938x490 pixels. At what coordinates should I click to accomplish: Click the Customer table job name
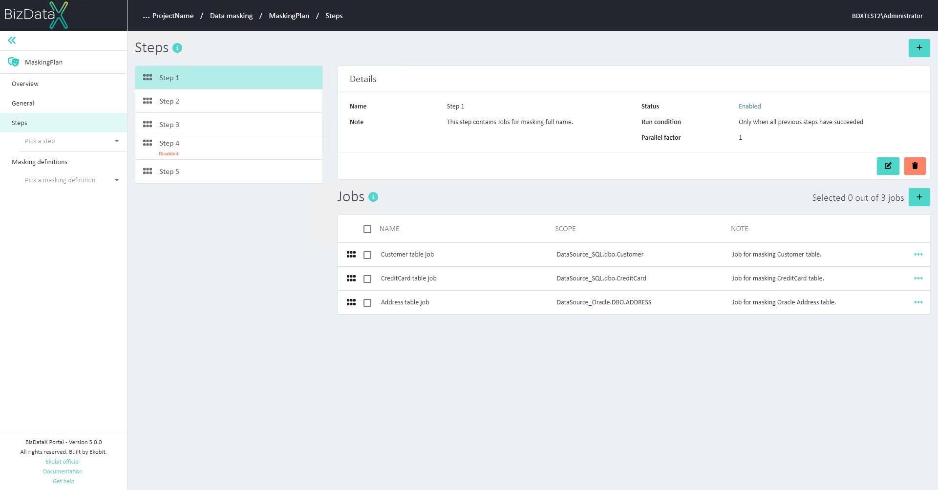407,254
